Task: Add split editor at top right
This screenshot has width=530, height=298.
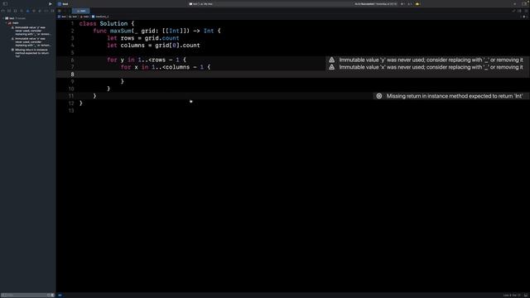Action: tap(526, 11)
